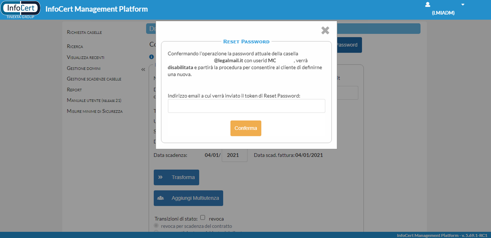Click the InfoCert logo
This screenshot has width=491, height=238.
pos(21,10)
